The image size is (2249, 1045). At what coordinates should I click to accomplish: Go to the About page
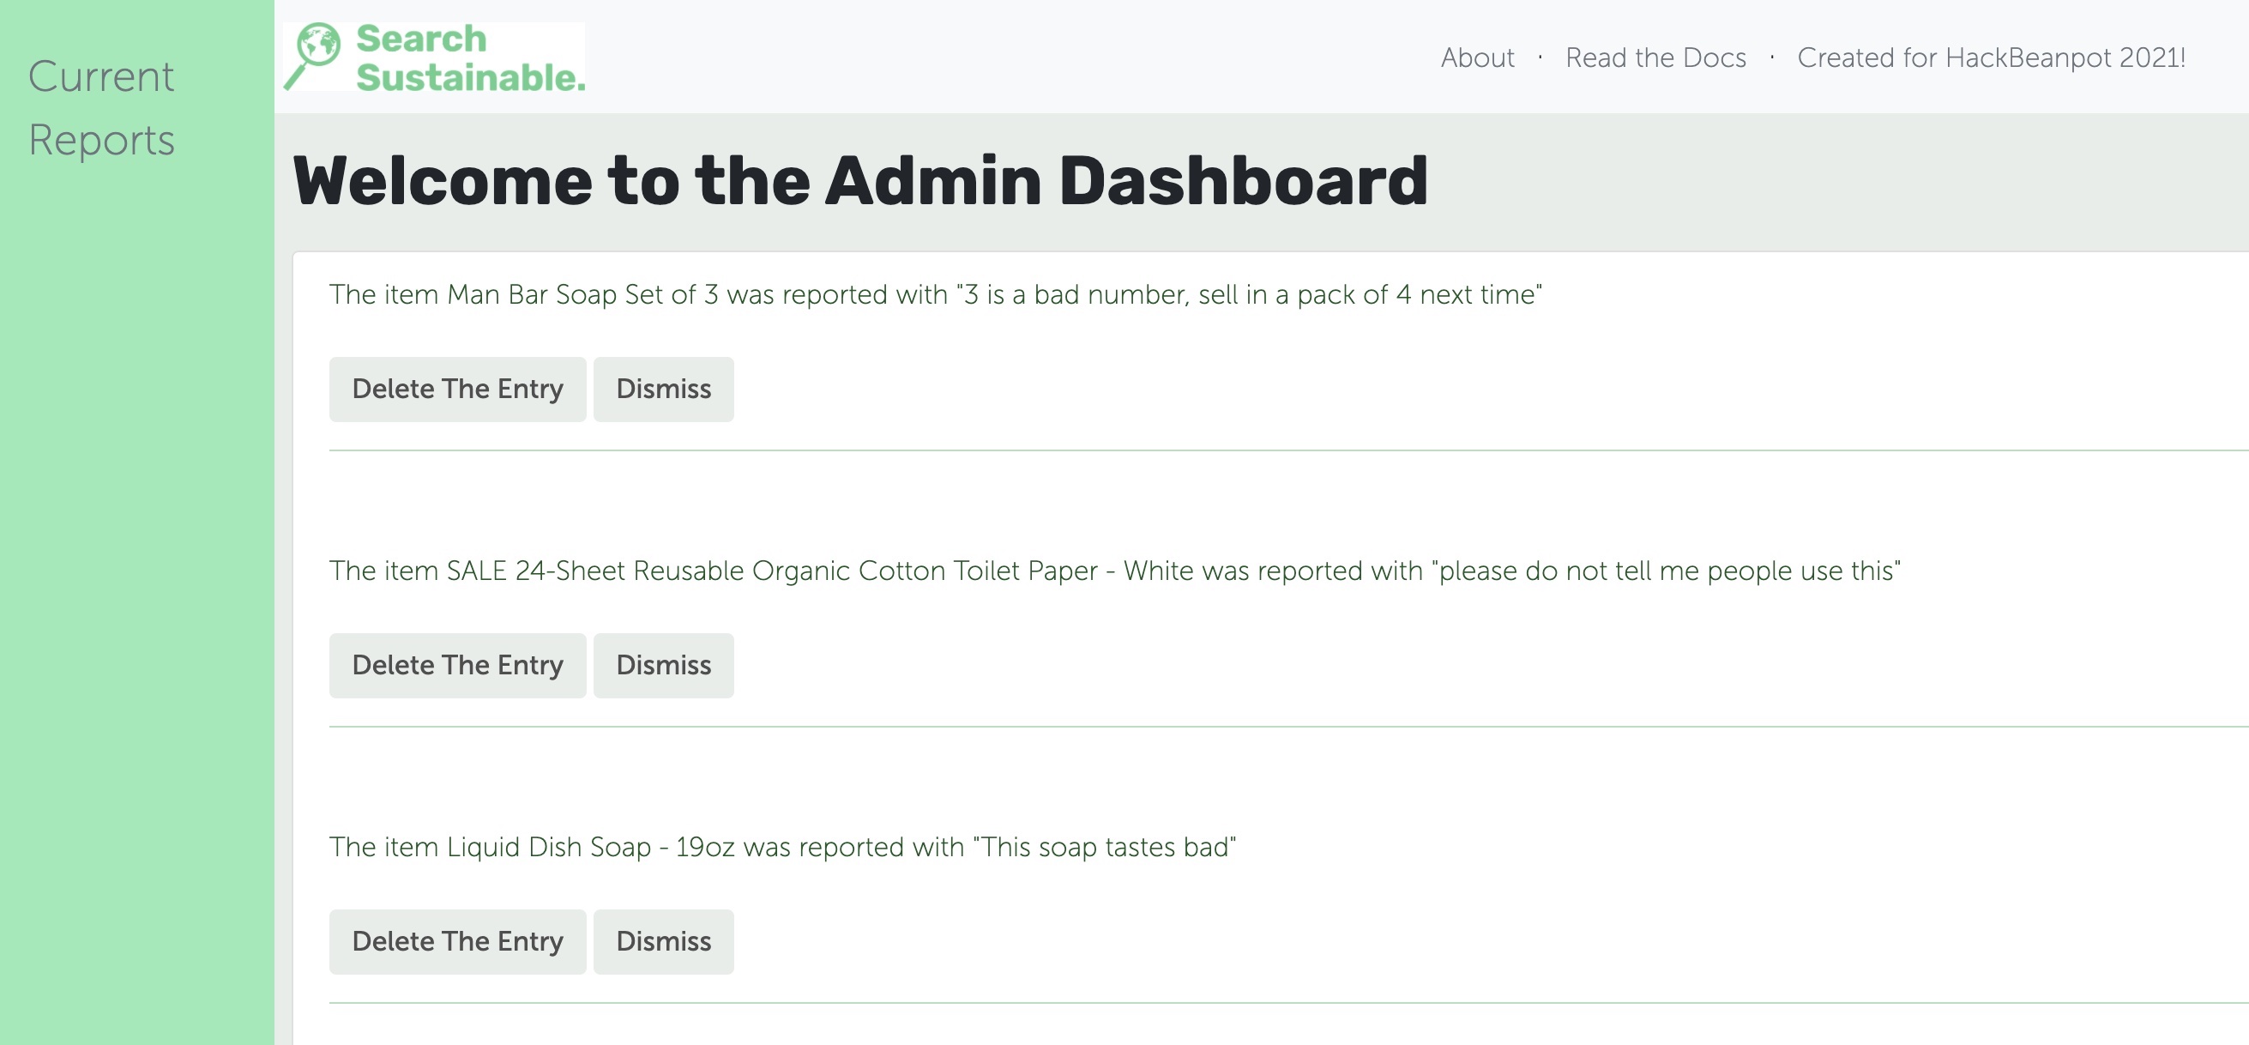coord(1477,57)
